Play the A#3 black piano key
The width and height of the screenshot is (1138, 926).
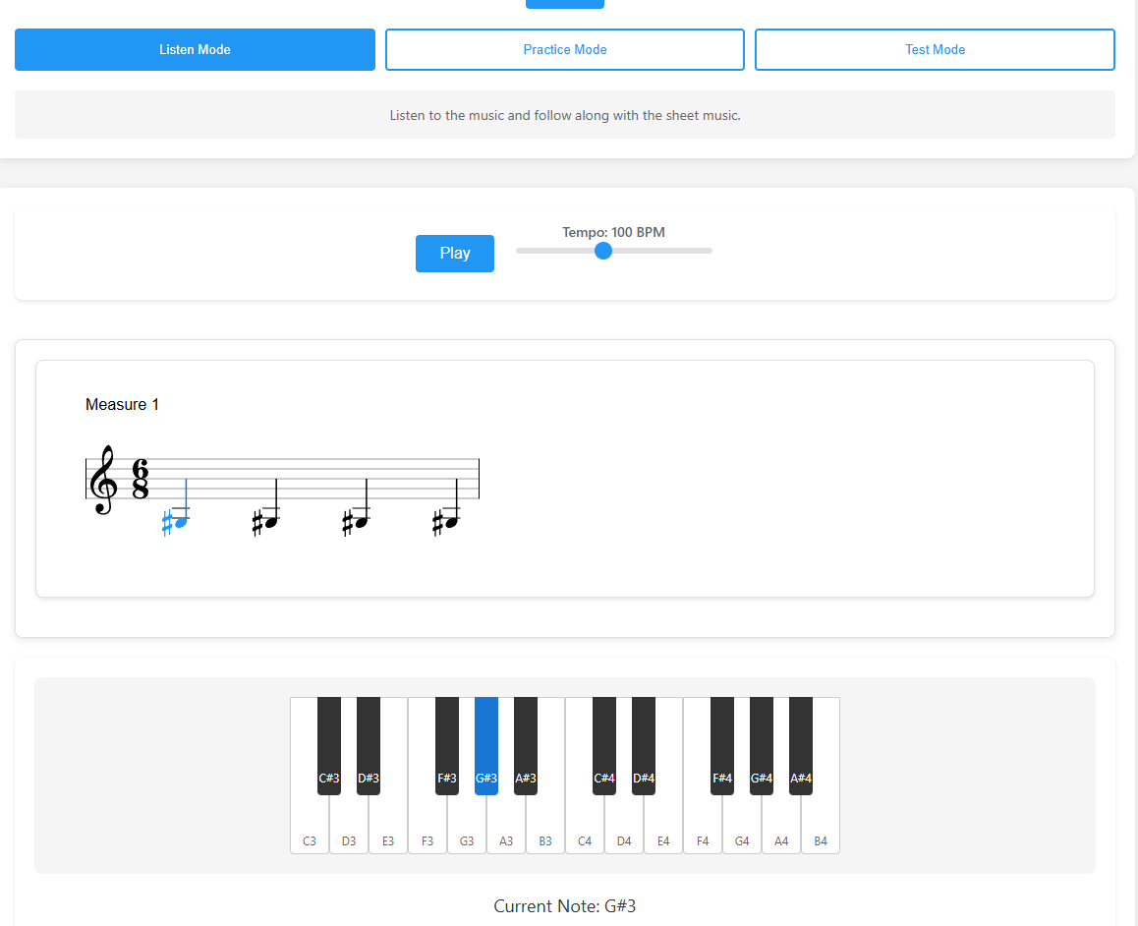click(x=526, y=746)
